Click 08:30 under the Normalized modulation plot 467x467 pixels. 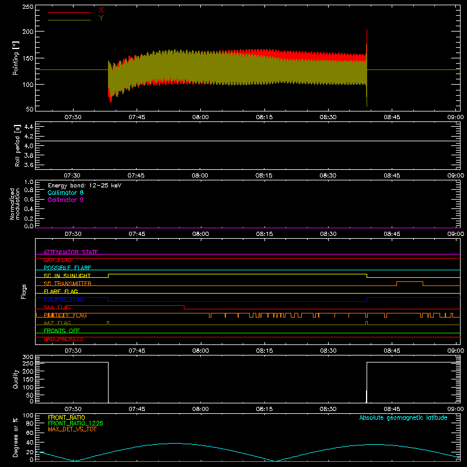click(x=328, y=234)
